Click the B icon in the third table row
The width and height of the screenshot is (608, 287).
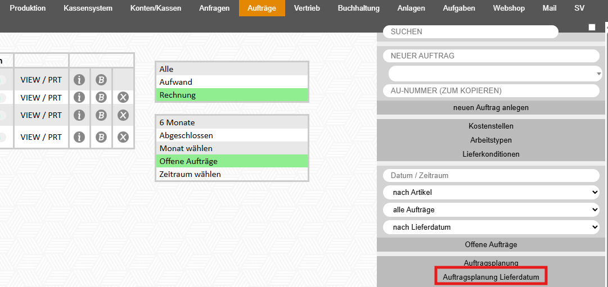[x=101, y=115]
